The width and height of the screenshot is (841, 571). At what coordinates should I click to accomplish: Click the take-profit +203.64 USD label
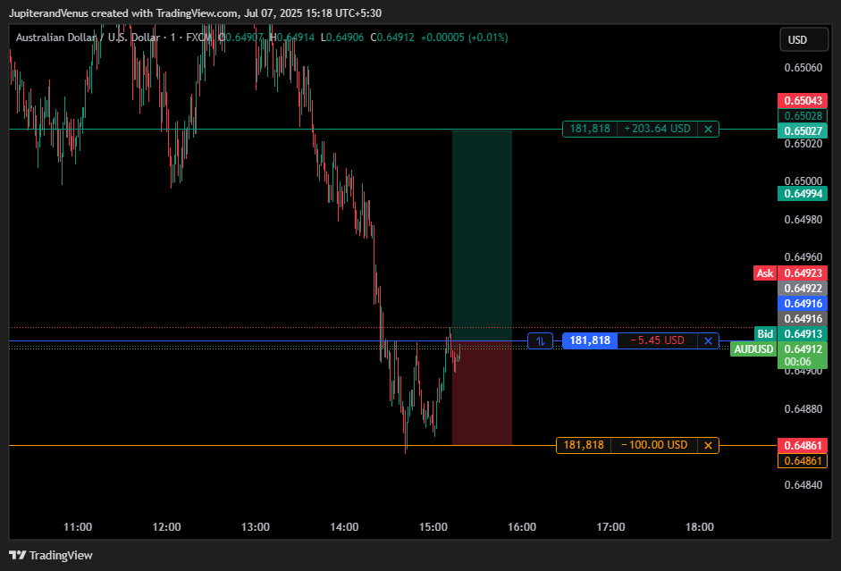tap(658, 129)
